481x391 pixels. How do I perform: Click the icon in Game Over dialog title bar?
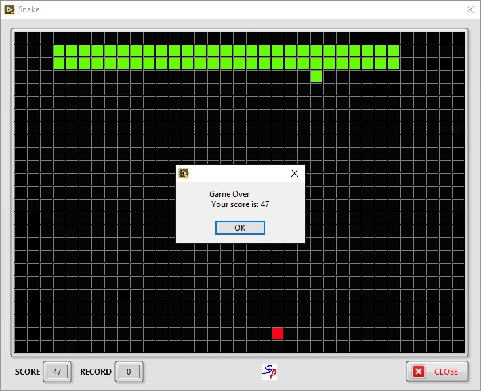coord(184,173)
